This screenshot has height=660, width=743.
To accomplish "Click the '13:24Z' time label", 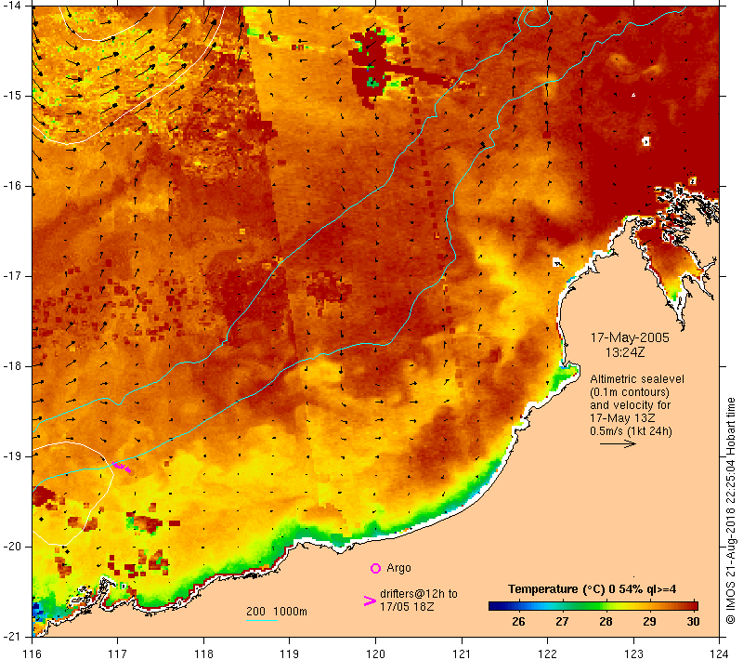I will 625,352.
